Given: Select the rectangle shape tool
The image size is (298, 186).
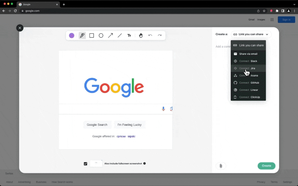Looking at the screenshot, I should pos(92,36).
